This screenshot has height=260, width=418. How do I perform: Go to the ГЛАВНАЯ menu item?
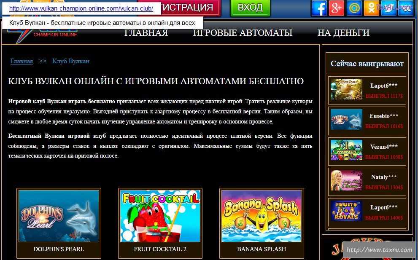[146, 33]
